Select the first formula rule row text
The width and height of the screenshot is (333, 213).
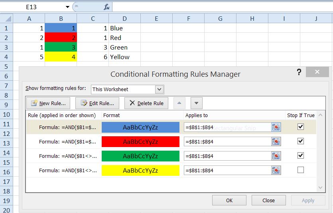click(x=67, y=127)
